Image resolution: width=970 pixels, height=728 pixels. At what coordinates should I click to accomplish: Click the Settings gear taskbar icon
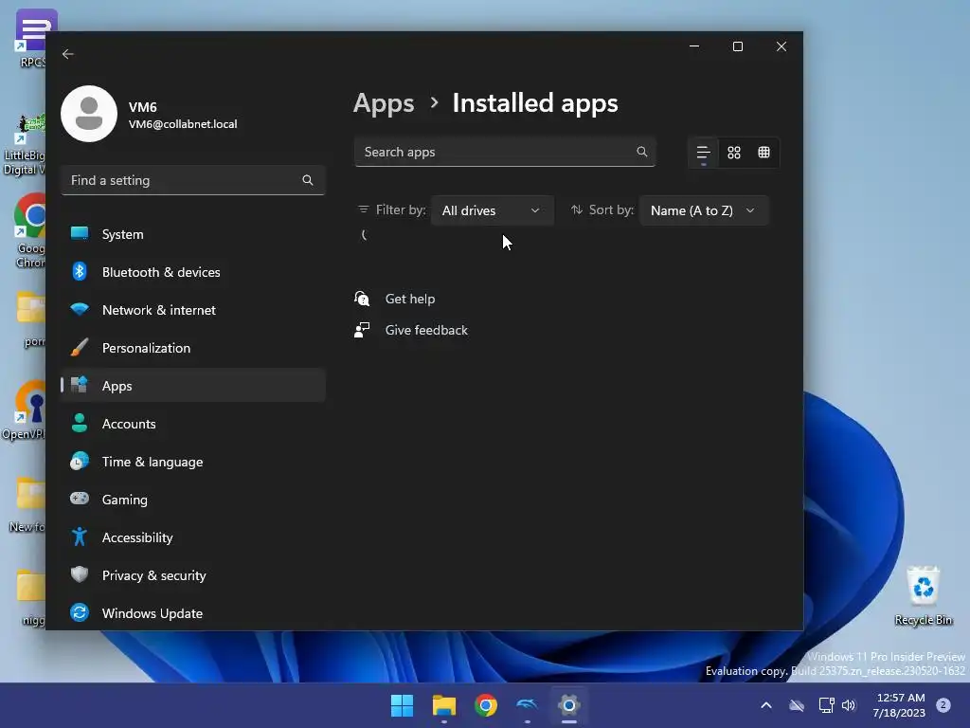[569, 705]
